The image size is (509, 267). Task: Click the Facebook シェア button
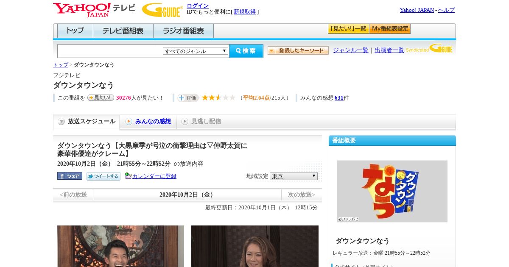coord(70,176)
